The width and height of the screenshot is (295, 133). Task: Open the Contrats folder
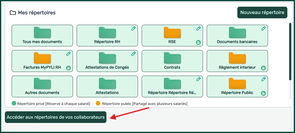(x=172, y=61)
